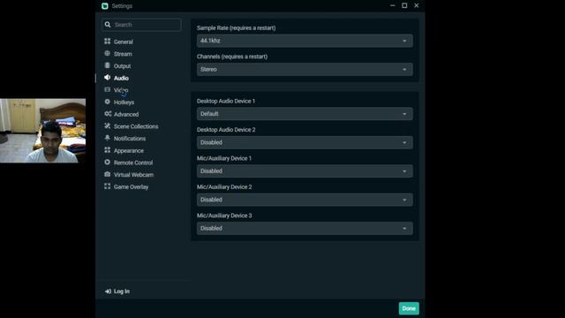Open the Sample Rate dropdown

tap(305, 41)
